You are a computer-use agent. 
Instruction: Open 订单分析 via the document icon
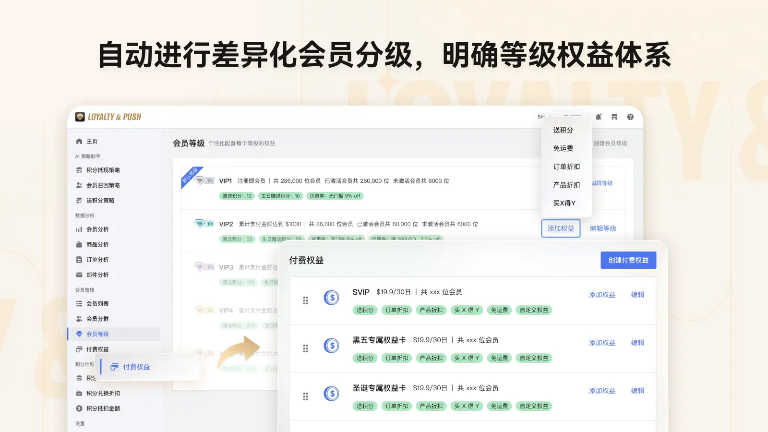(x=96, y=259)
